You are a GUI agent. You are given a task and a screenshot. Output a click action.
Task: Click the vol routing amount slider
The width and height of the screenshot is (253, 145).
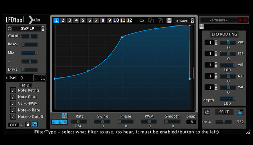coord(228,65)
